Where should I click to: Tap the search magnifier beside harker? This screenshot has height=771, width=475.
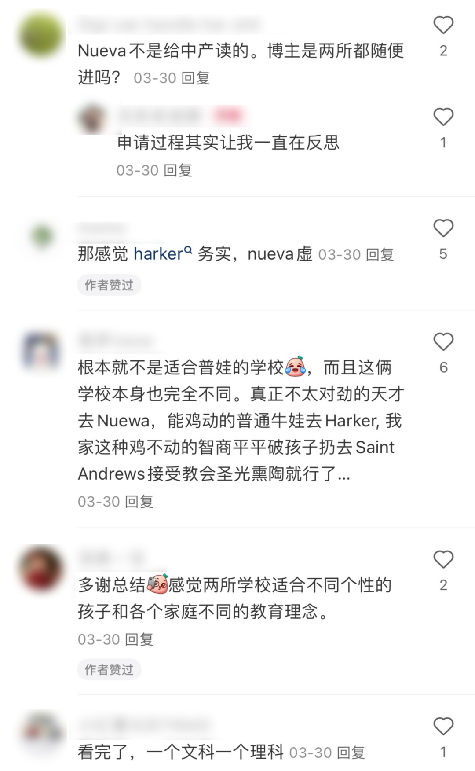188,250
